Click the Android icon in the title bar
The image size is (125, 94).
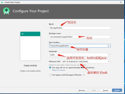2,2
